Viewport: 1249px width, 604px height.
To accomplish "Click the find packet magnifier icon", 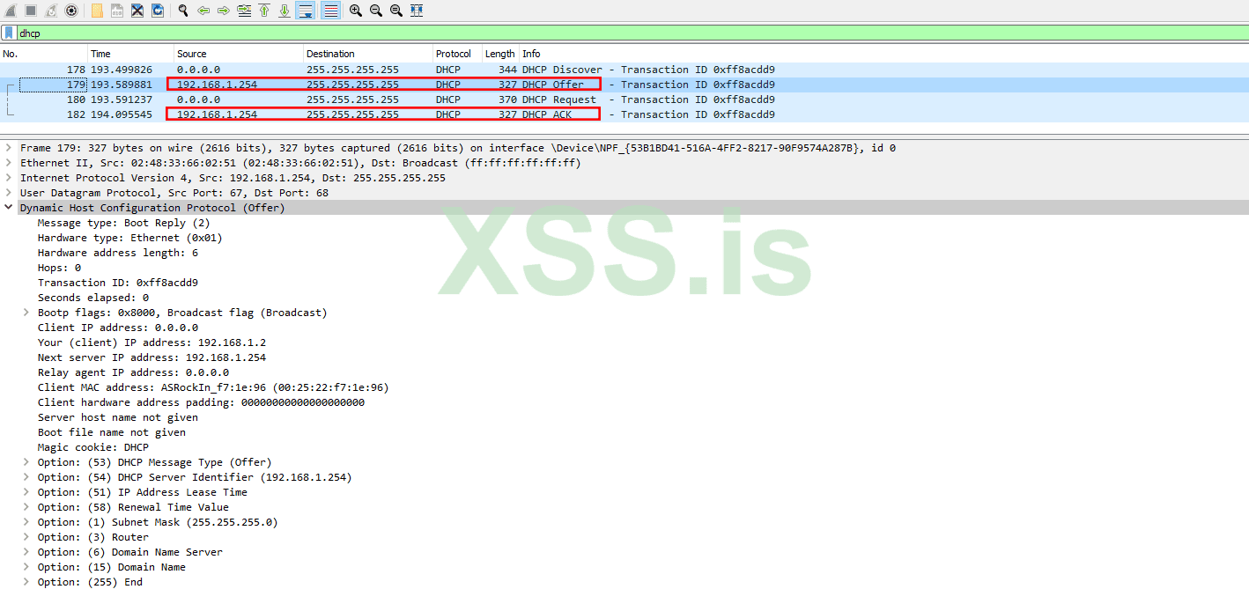I will point(181,11).
